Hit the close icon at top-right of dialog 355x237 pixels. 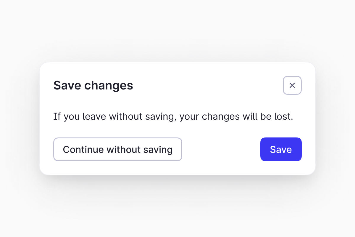click(x=292, y=86)
